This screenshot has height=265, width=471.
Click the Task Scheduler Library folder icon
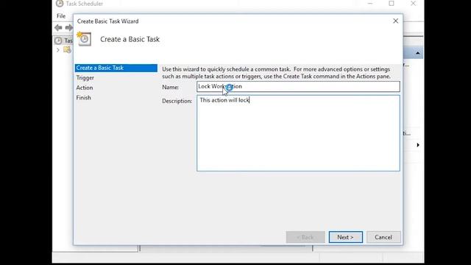pyautogui.click(x=67, y=49)
